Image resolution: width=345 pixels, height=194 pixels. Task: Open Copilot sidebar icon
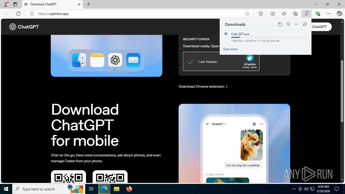tap(339, 14)
